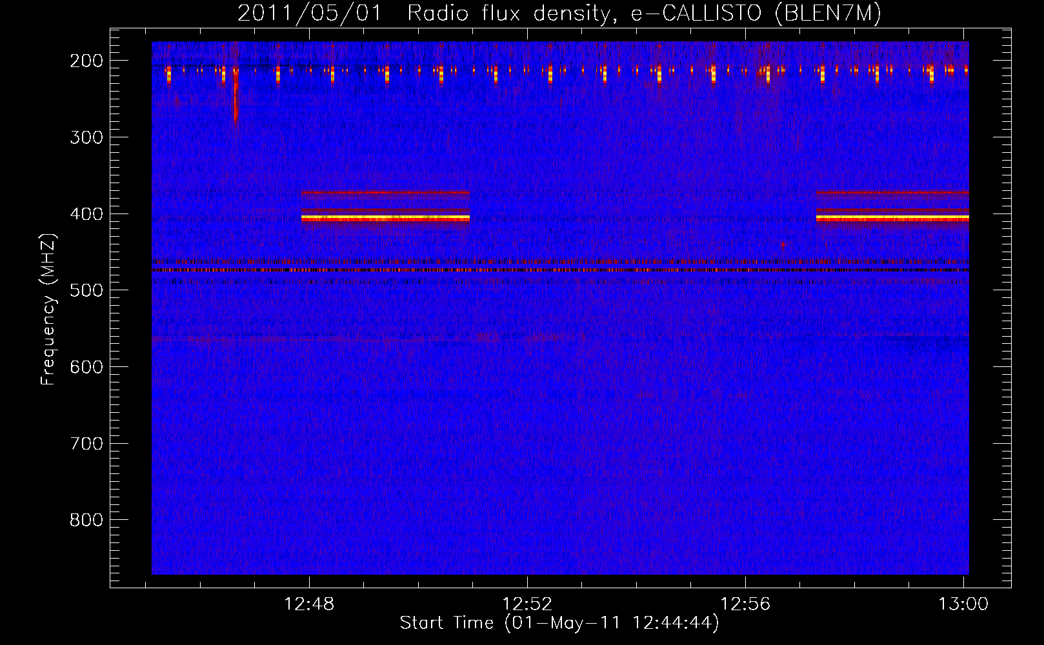This screenshot has height=645, width=1044.
Task: Click the 200 frequency tick label
Action: tap(86, 61)
